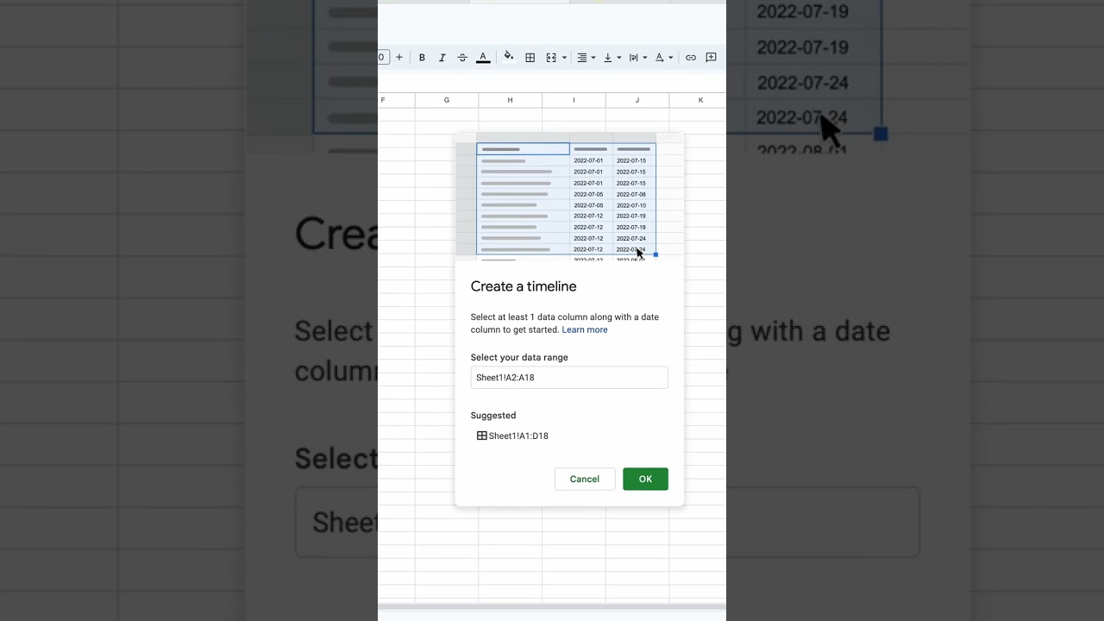Click the 'Create a timeline' dialog heading
This screenshot has width=1104, height=621.
coord(524,286)
